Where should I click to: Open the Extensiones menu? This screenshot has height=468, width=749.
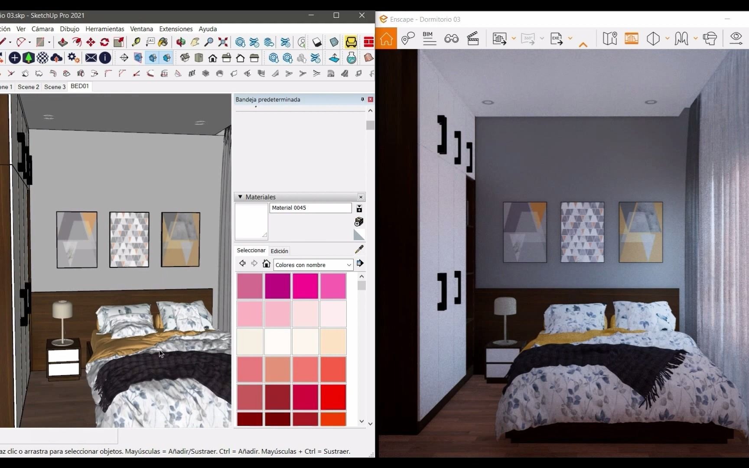click(x=176, y=29)
